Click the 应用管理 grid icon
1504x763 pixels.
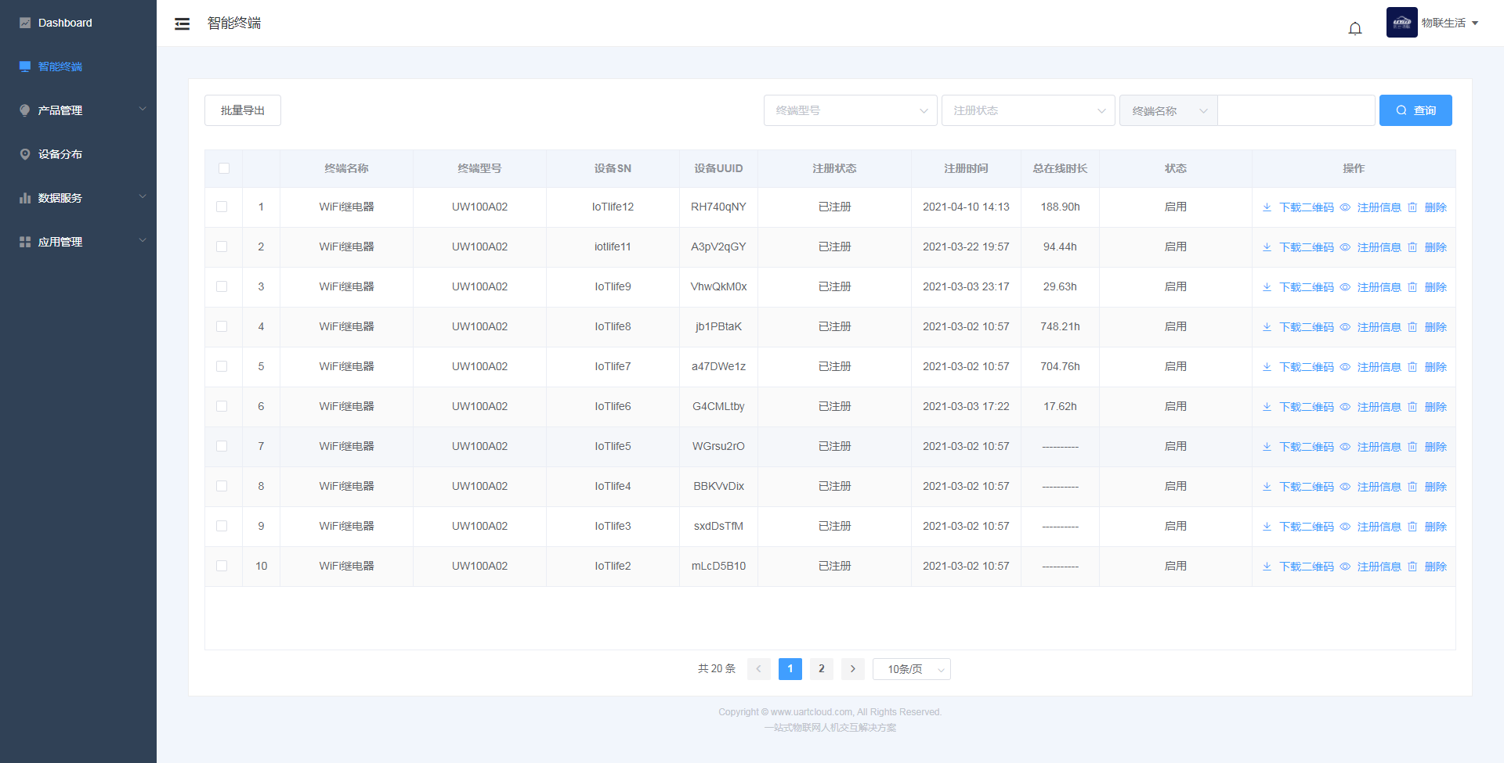pos(25,242)
